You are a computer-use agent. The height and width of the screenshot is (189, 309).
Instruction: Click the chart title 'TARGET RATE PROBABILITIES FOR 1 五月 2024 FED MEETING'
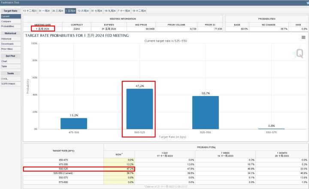(77, 36)
